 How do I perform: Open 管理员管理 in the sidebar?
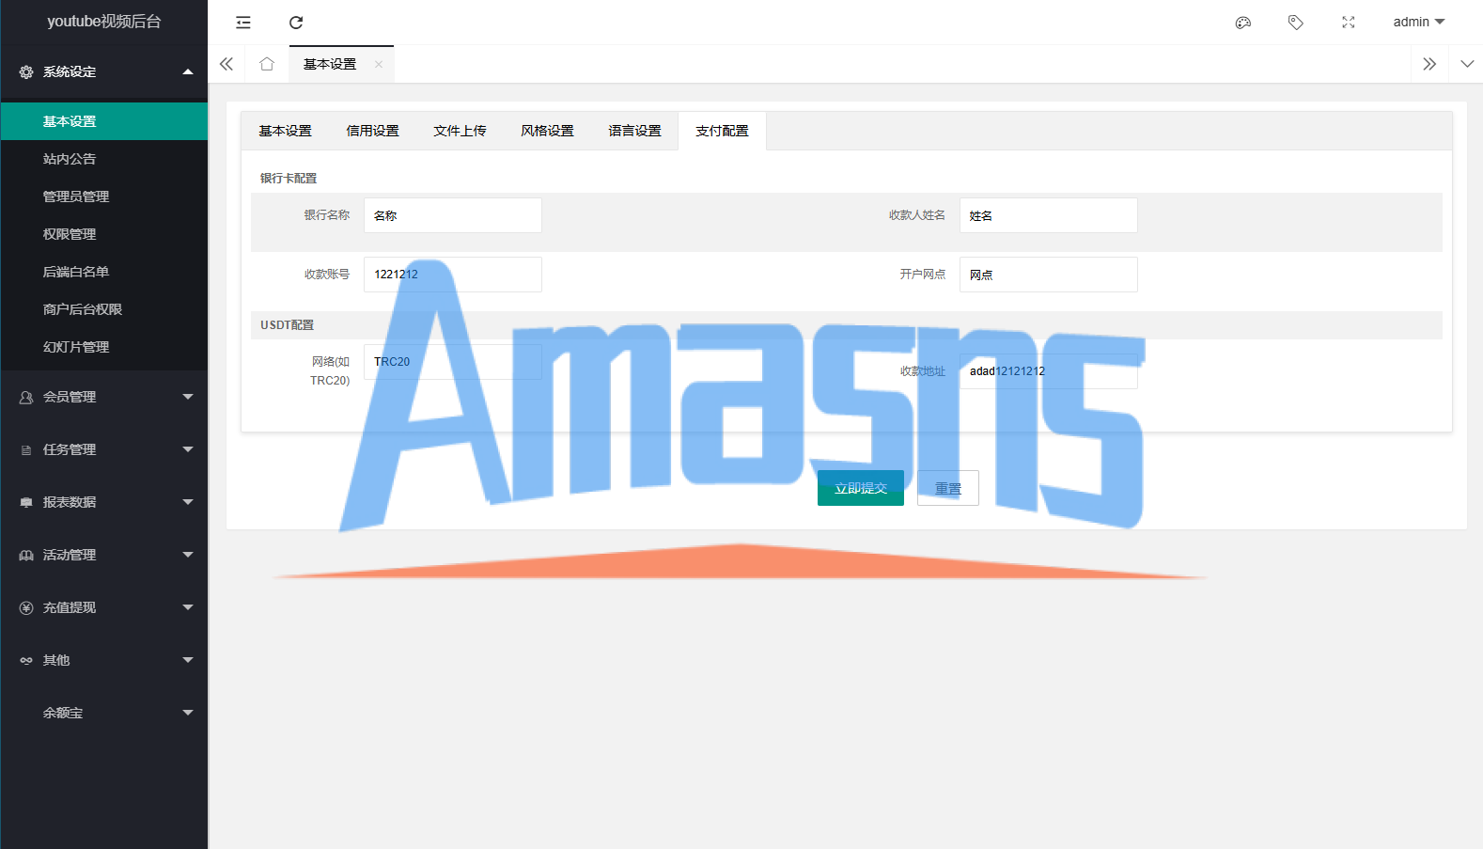click(104, 197)
